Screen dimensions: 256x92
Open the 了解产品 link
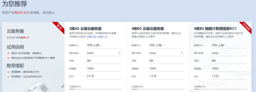(91, 37)
